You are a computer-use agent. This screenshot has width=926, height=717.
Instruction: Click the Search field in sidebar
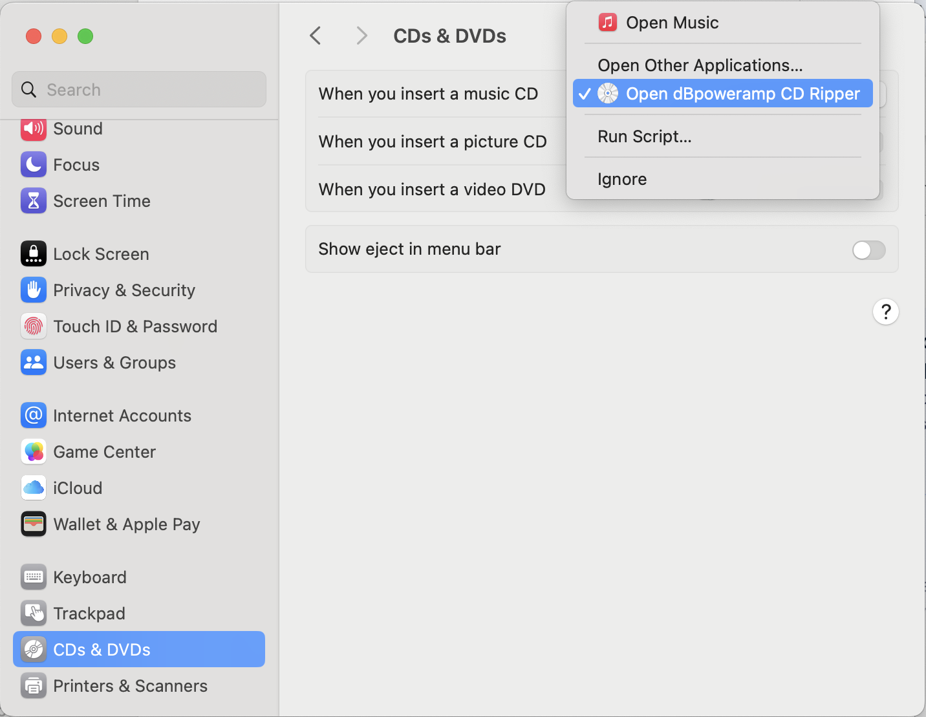[139, 90]
